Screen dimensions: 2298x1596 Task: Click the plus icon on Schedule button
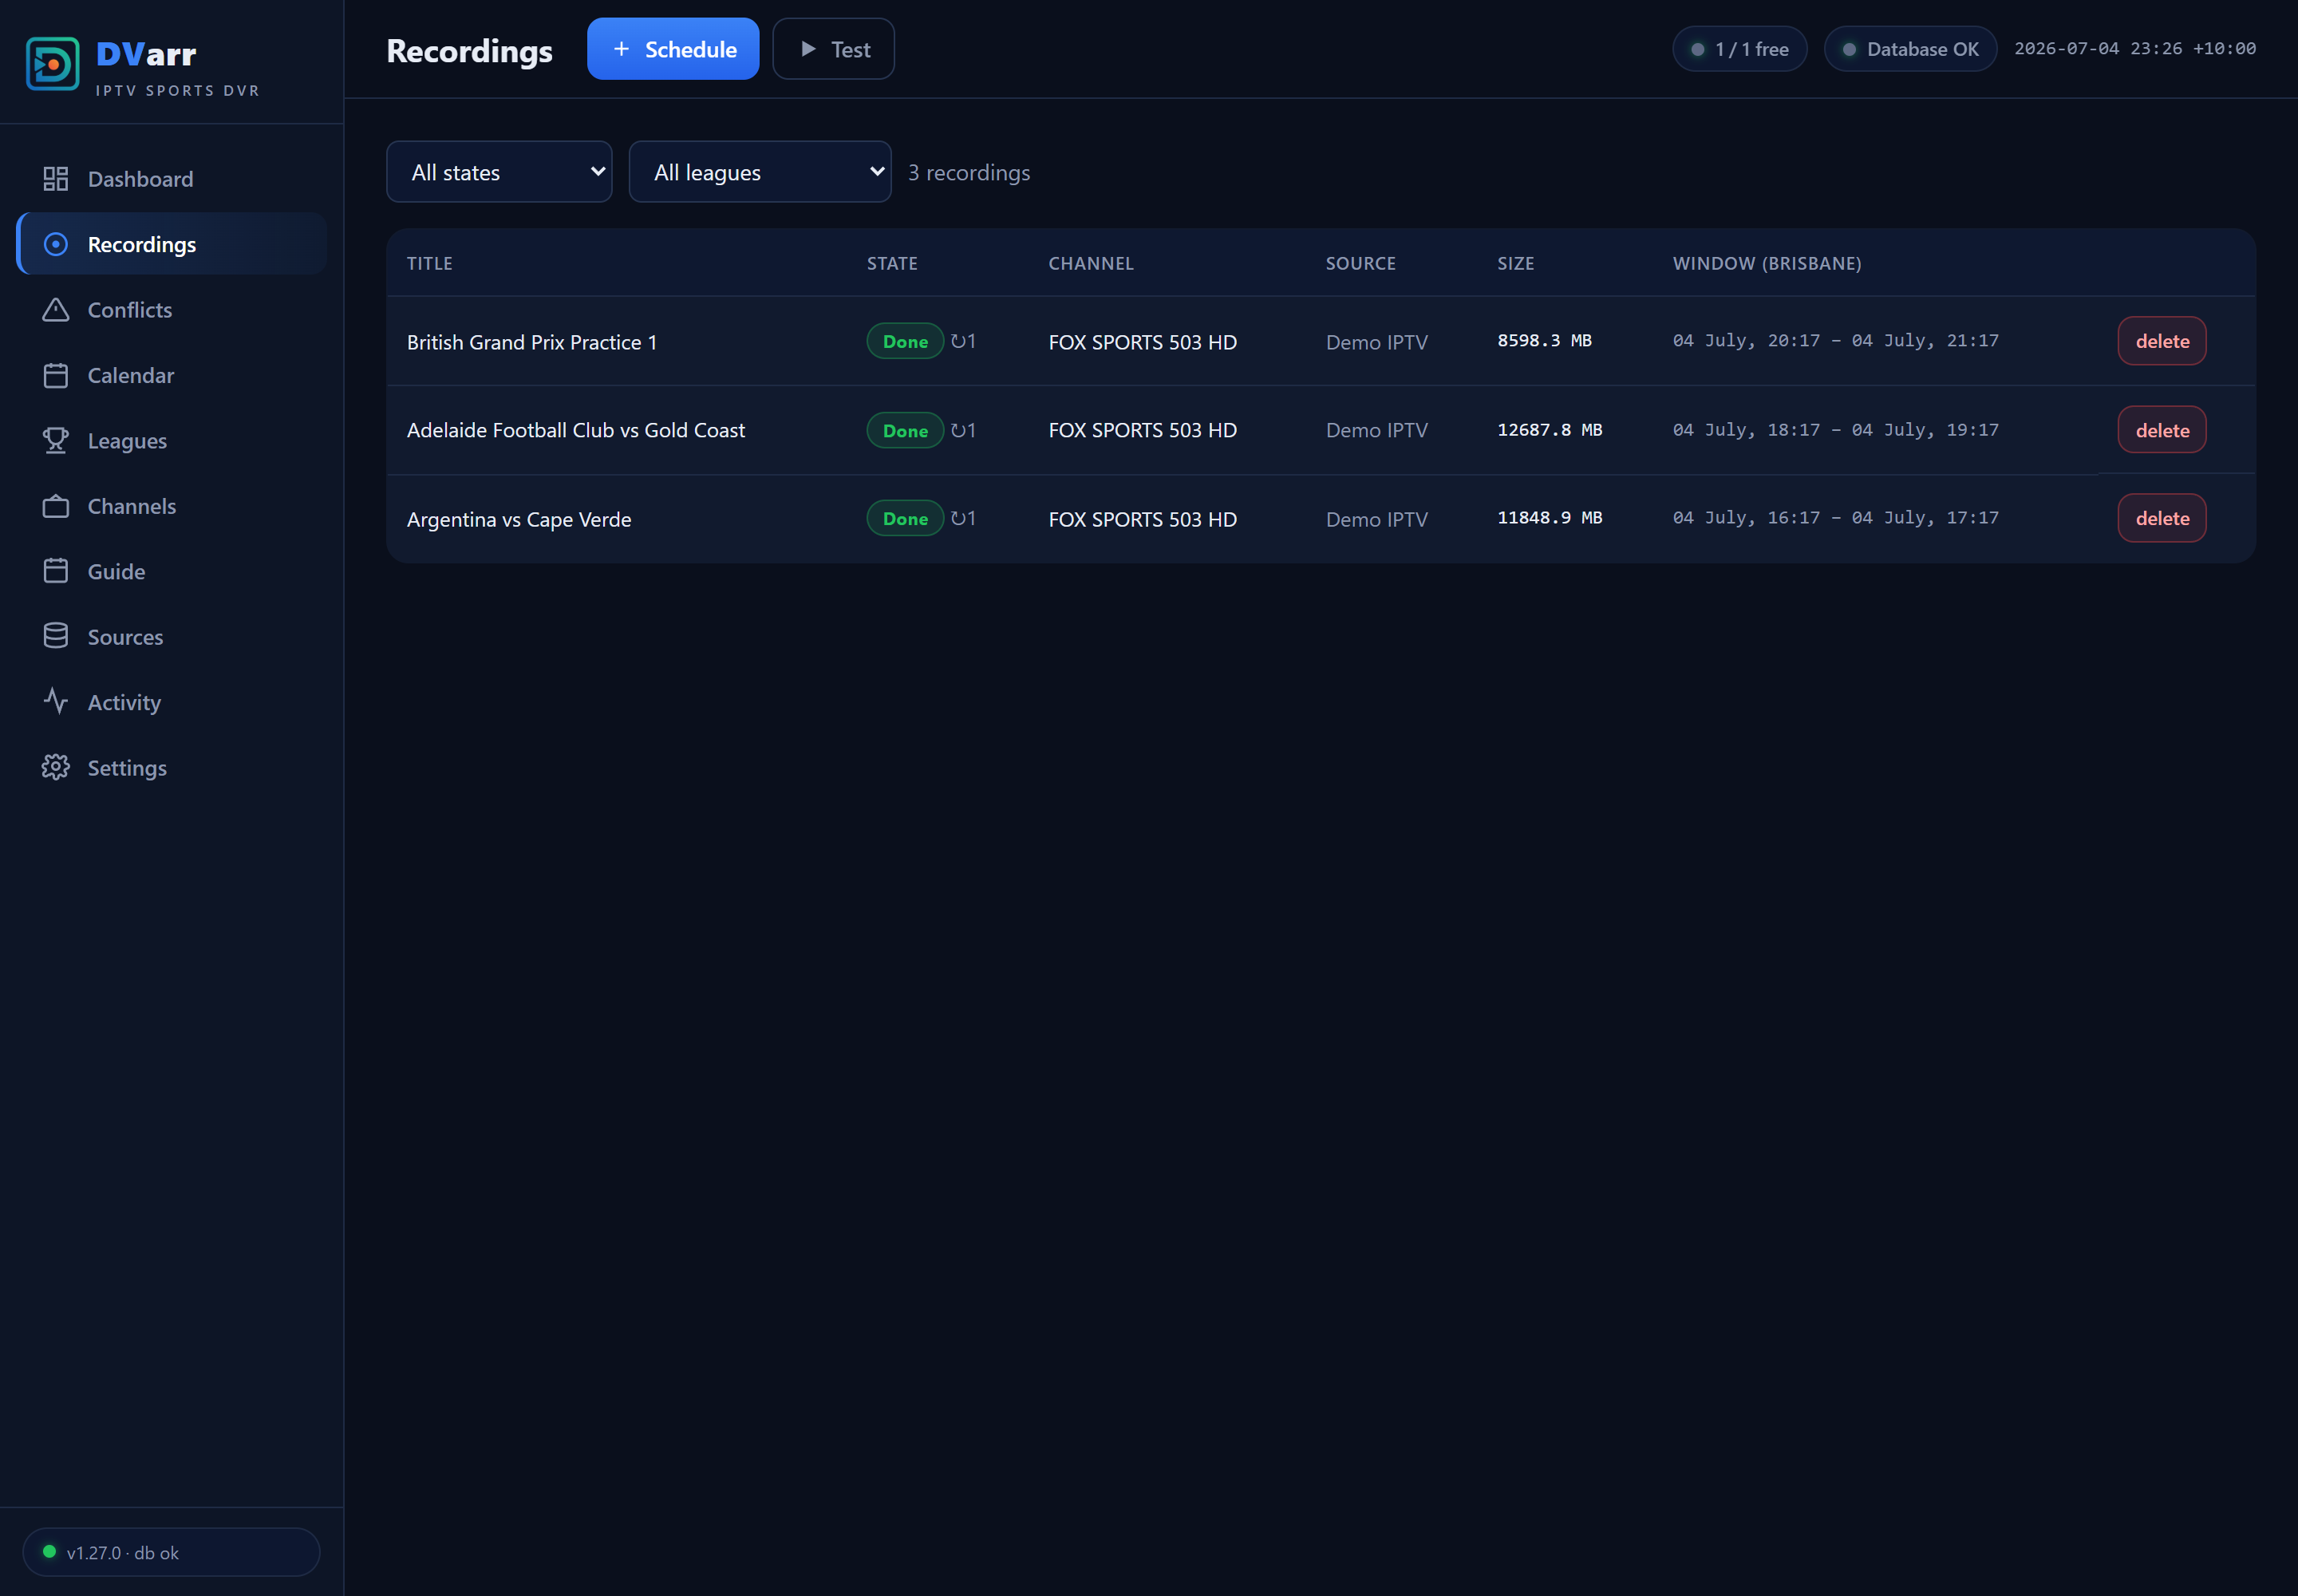coord(621,49)
